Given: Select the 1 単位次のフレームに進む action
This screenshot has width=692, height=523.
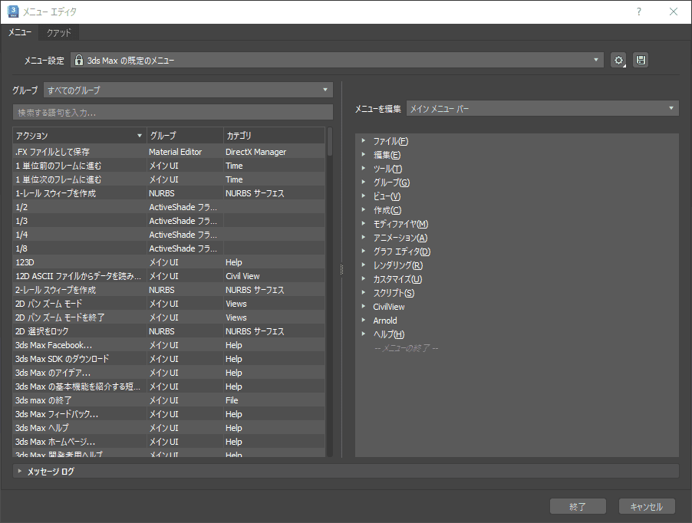Looking at the screenshot, I should click(x=169, y=179).
